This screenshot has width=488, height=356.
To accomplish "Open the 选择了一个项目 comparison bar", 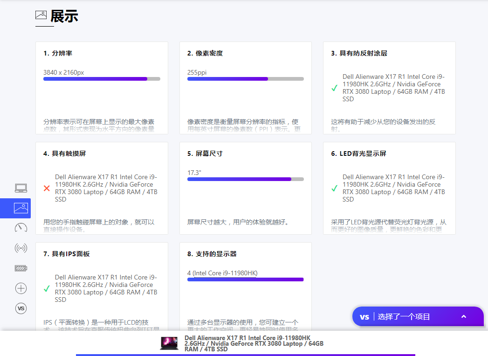I will point(418,316).
